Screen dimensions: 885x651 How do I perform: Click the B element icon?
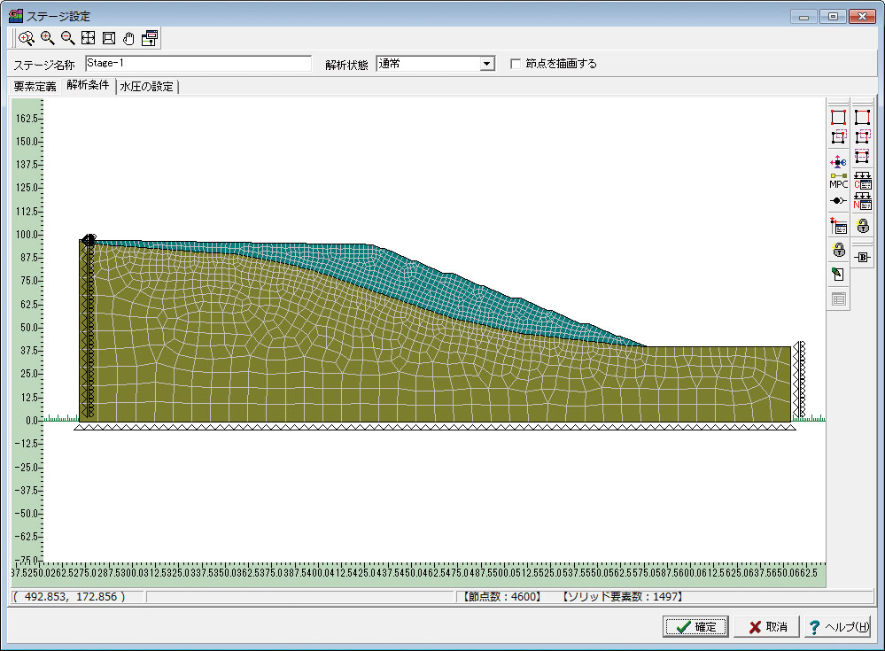pos(862,257)
